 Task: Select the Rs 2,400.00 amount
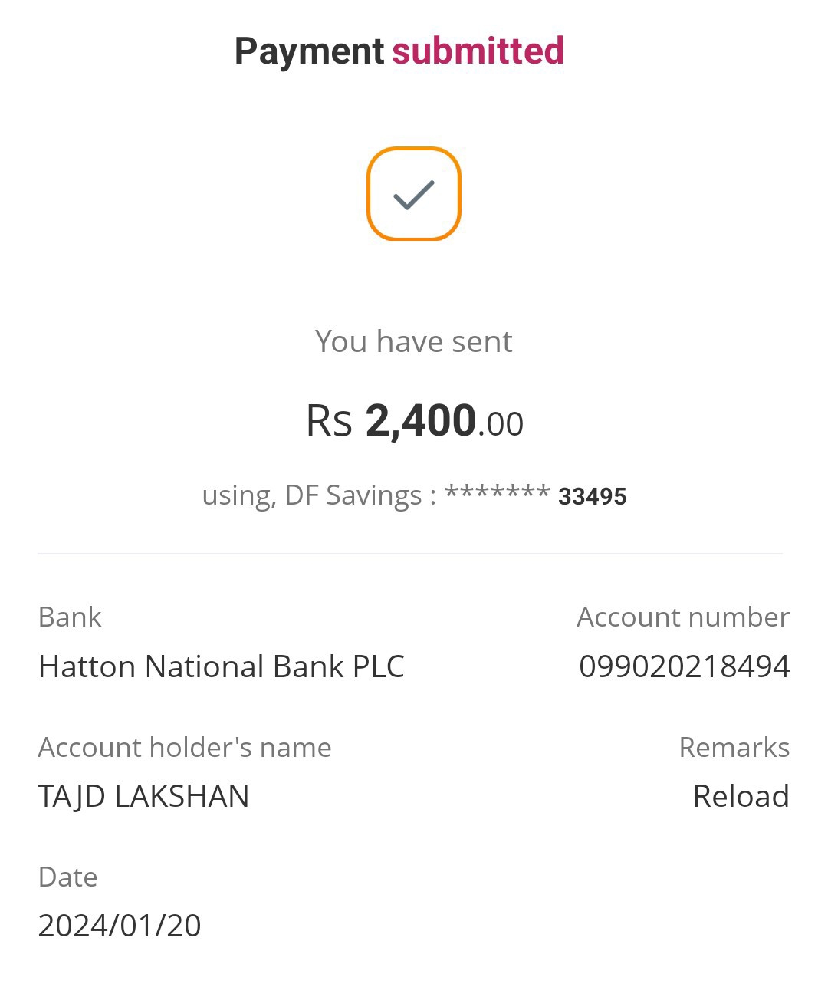tap(414, 421)
